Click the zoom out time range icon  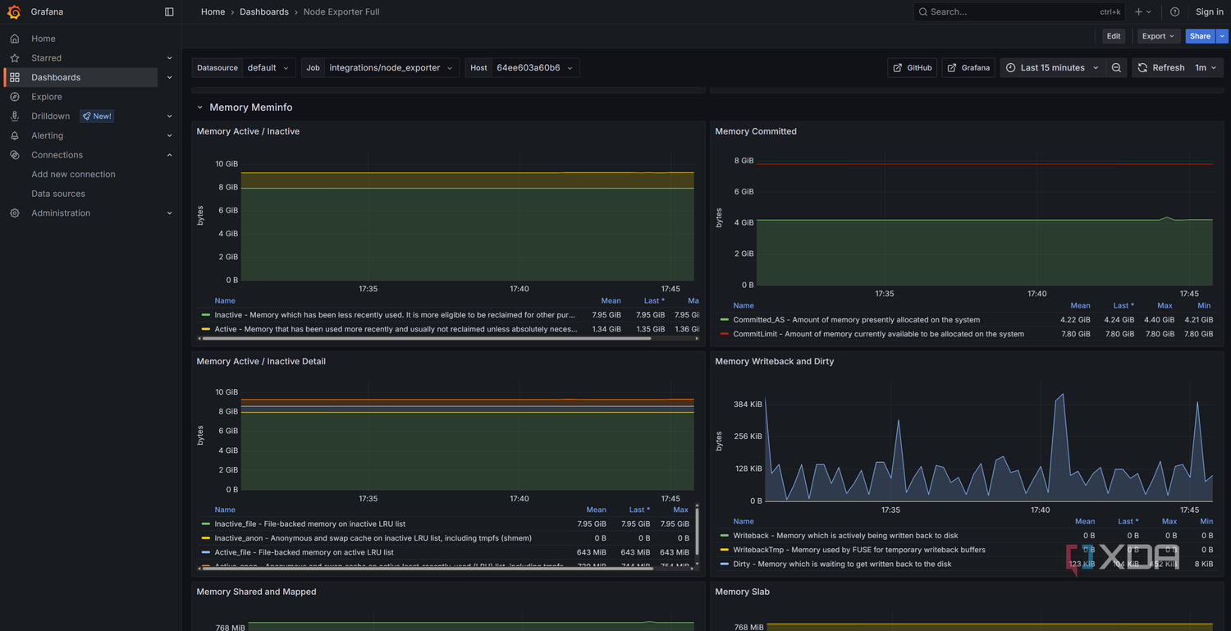tap(1116, 68)
